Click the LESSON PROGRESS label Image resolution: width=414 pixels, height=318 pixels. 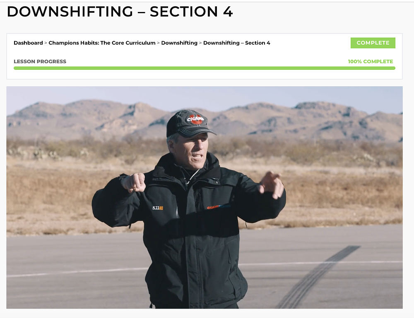click(40, 61)
